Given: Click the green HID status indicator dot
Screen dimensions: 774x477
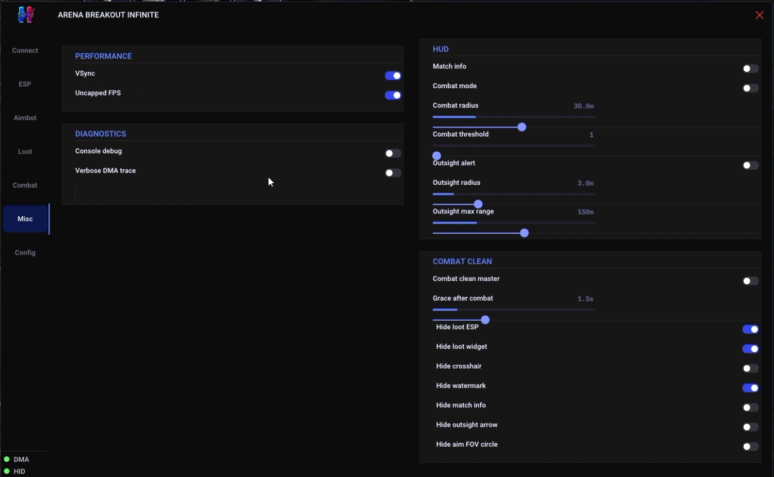Looking at the screenshot, I should [7, 471].
